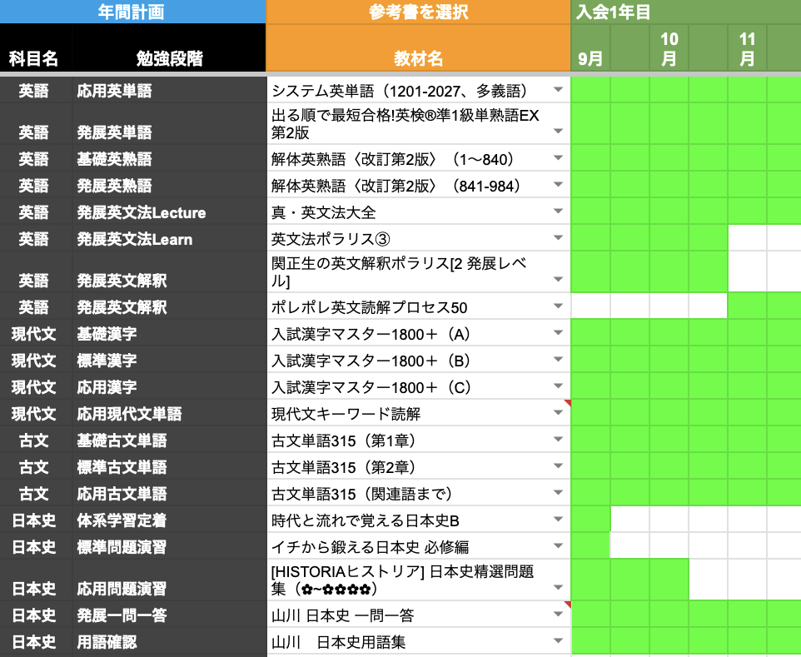Select the 応用古文単語 cell
Viewport: 801px width, 657px height.
pos(169,492)
